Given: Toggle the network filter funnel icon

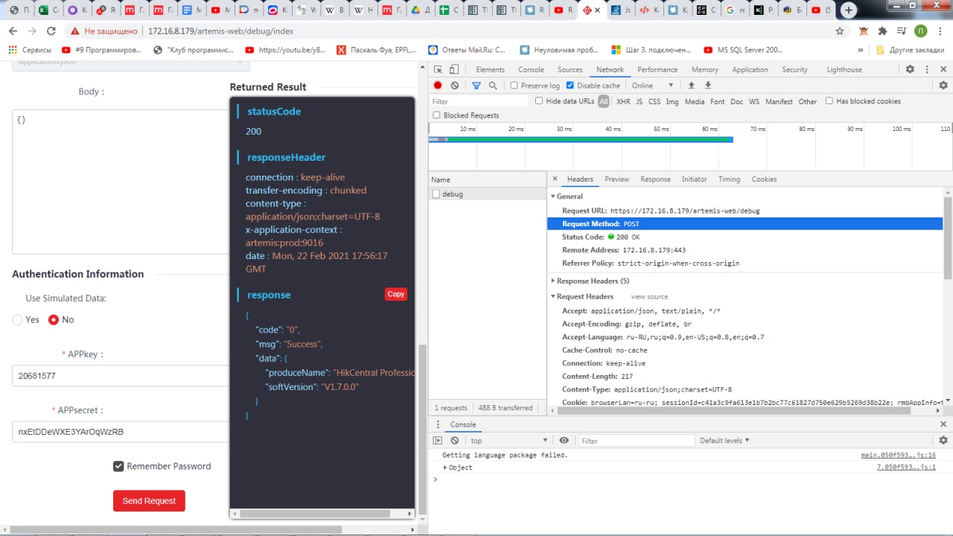Looking at the screenshot, I should (476, 86).
